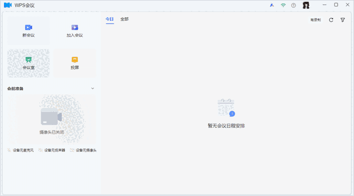Switch to the 今日 tab
Image resolution: width=354 pixels, height=196 pixels.
pos(109,19)
